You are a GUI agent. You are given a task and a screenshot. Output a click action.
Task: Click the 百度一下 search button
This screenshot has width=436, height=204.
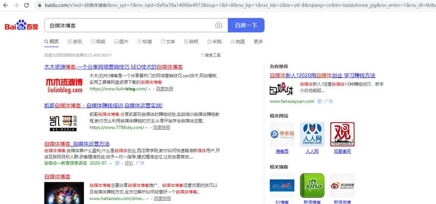[246, 25]
